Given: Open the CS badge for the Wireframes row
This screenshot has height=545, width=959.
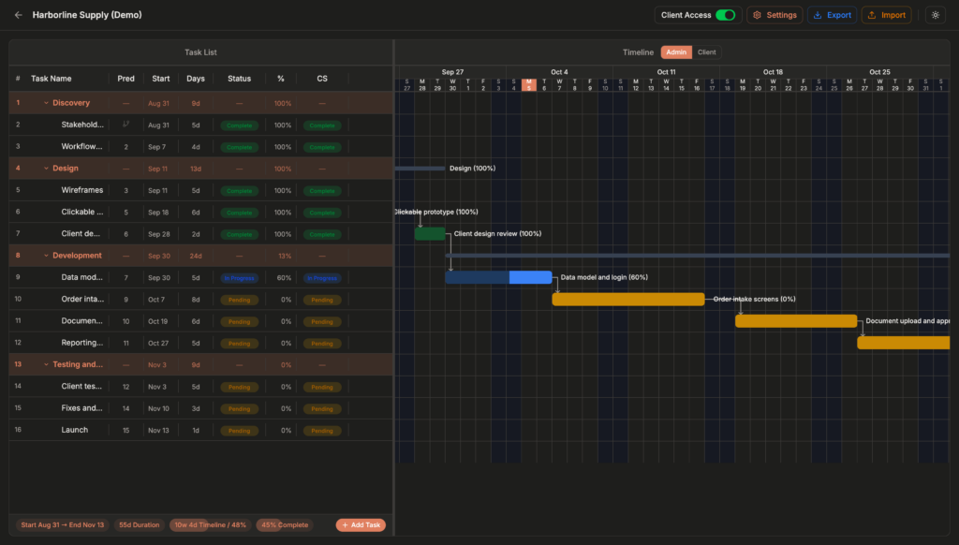Looking at the screenshot, I should pos(322,191).
